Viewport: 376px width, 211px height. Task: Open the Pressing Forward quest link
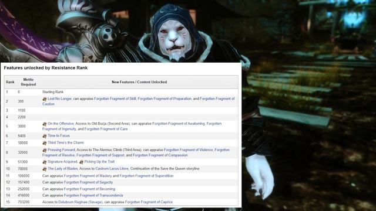tap(61, 150)
